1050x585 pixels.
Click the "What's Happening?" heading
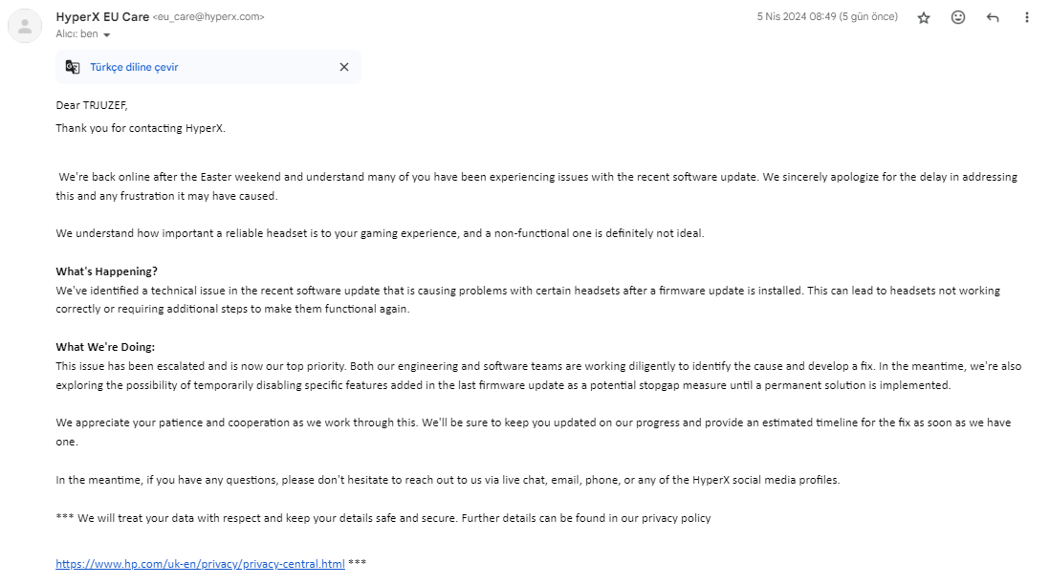(106, 271)
